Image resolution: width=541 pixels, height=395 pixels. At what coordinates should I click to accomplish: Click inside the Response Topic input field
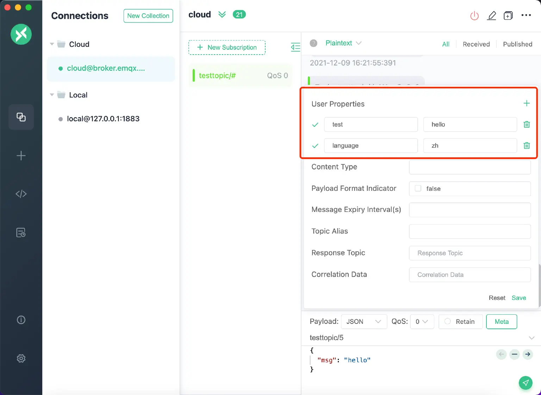pos(470,253)
